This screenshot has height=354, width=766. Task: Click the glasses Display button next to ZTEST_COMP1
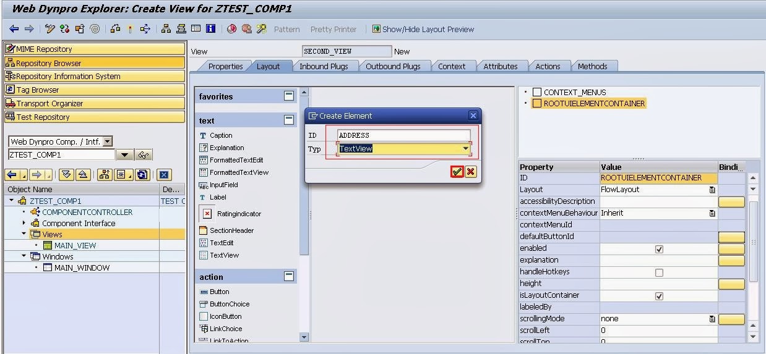pos(144,155)
